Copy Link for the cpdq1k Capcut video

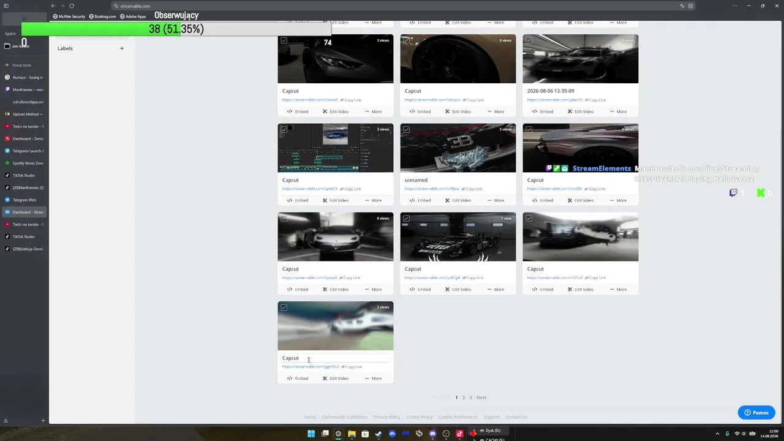352,189
